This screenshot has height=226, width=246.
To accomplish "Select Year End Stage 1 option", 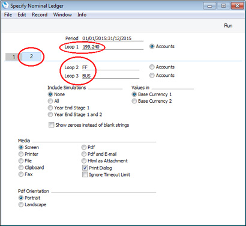I will pos(50,108).
